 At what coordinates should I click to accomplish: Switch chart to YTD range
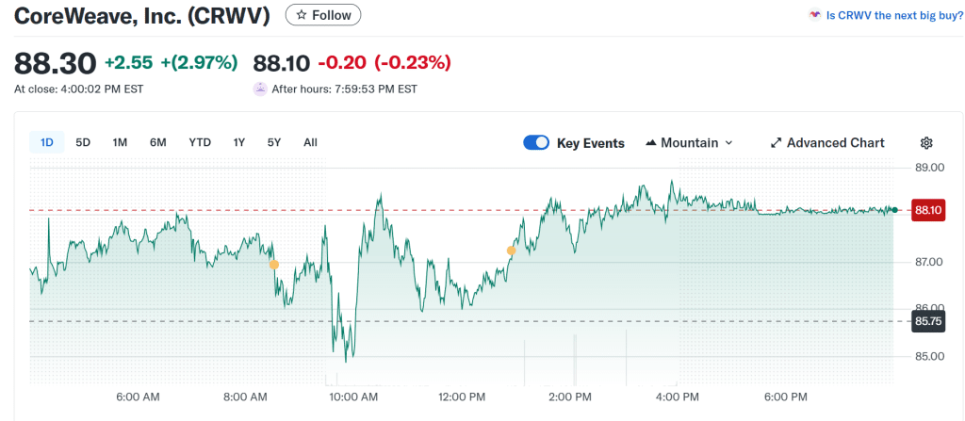click(200, 142)
